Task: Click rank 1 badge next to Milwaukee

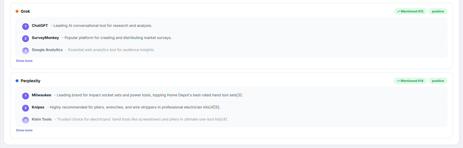Action: 26,96
